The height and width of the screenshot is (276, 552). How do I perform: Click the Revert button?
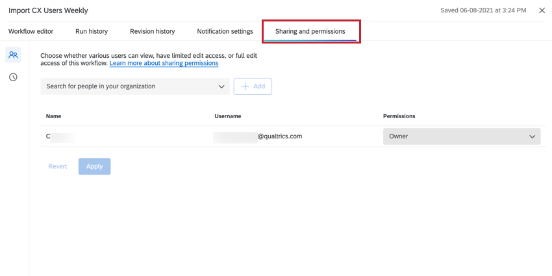(58, 166)
